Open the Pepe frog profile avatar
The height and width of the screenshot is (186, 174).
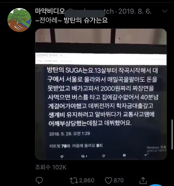click(19, 20)
